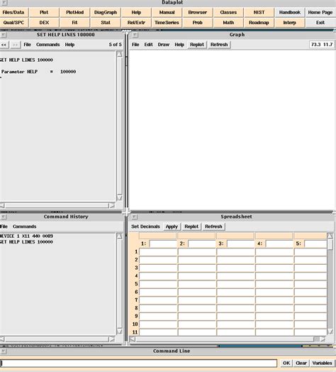This screenshot has width=336, height=372.
Task: Click the back navigation arrows in help panel
Action: 4,45
